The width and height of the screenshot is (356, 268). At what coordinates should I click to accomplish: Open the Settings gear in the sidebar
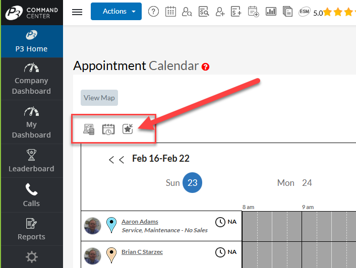coord(31,257)
